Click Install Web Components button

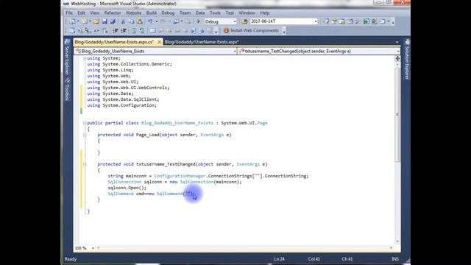click(251, 31)
